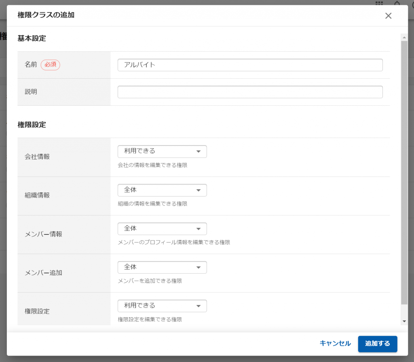Image resolution: width=414 pixels, height=362 pixels.
Task: Click the dialog's vertical scrollbar thumb
Action: 404,173
